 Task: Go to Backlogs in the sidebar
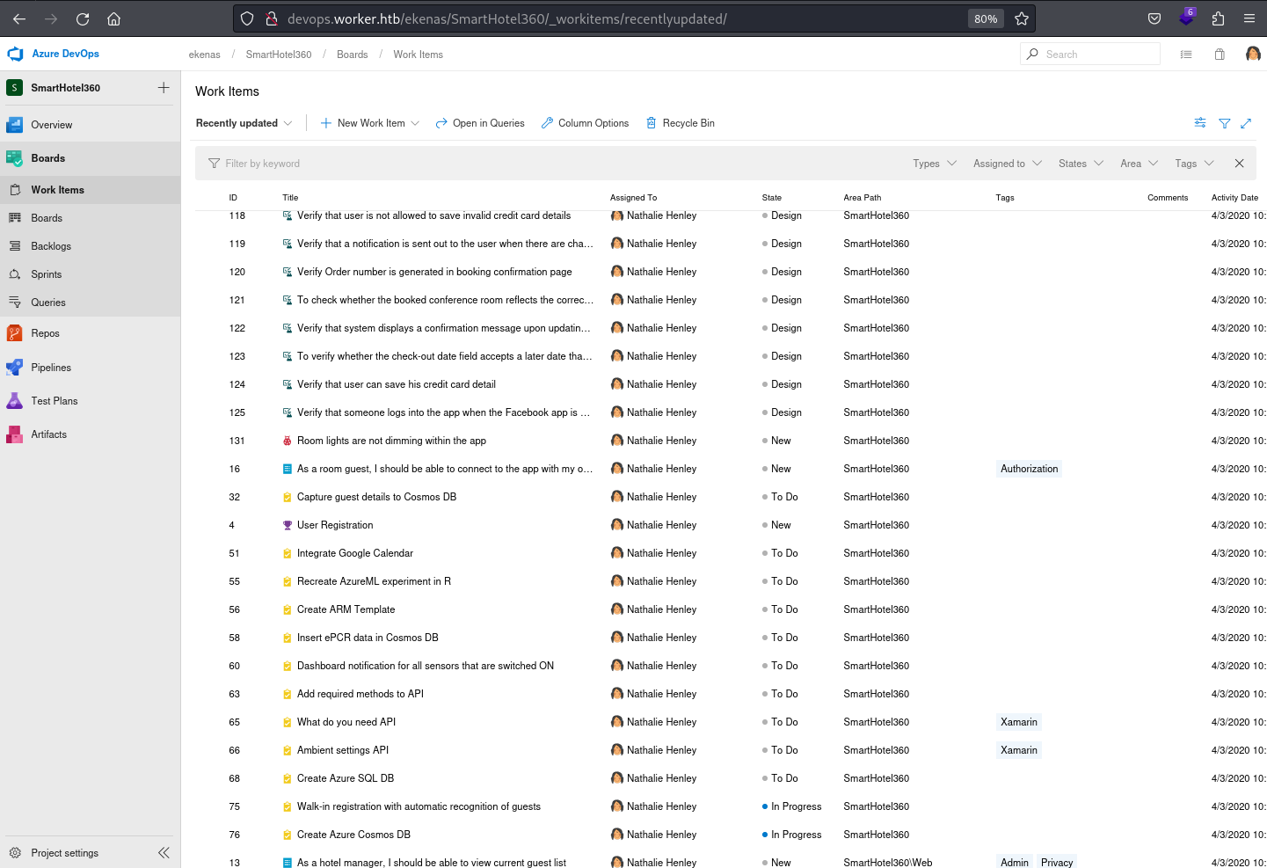point(90,246)
